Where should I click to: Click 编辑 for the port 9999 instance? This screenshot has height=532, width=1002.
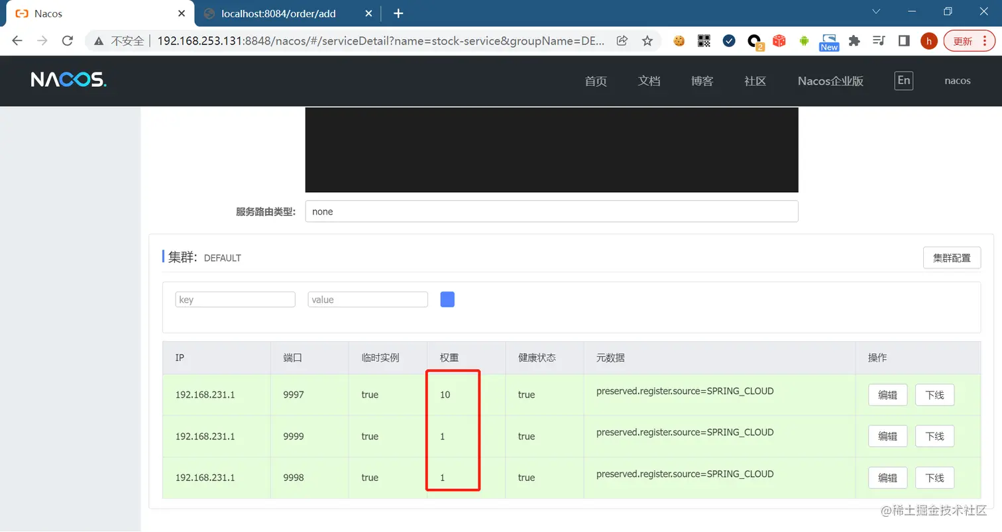[x=888, y=436]
